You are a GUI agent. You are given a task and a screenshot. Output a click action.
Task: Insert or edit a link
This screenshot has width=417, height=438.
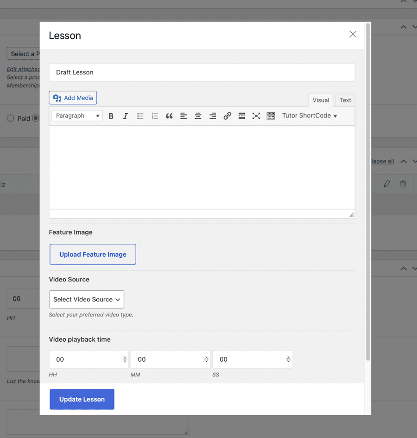(227, 116)
